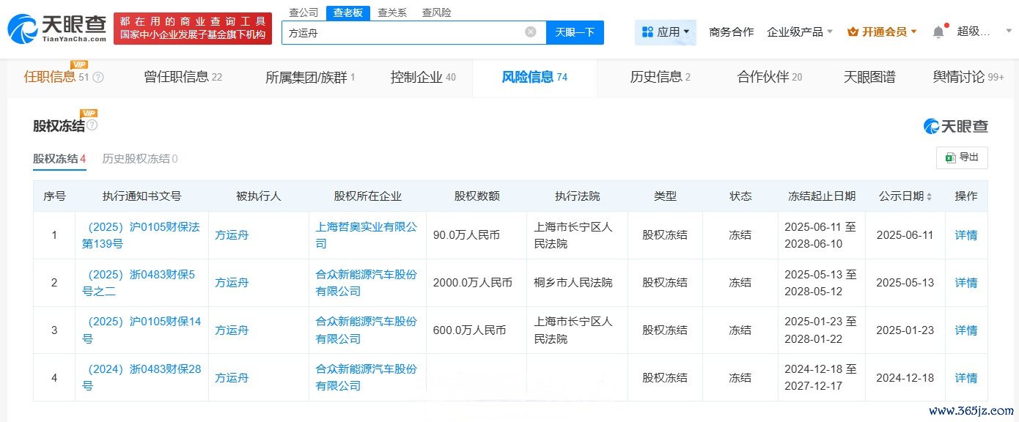Image resolution: width=1019 pixels, height=422 pixels.
Task: Click the Tianyancha logo at top left
Action: coord(57,29)
